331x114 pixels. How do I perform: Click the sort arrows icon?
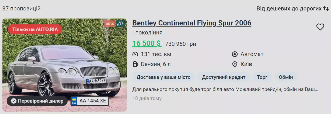tap(326, 9)
